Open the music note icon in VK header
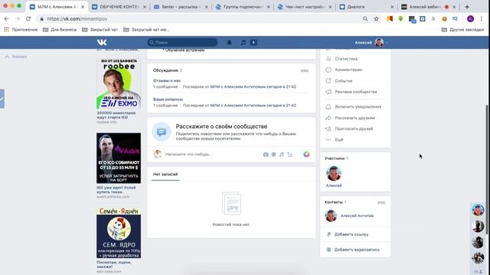Image resolution: width=490 pixels, height=275 pixels. tap(243, 43)
